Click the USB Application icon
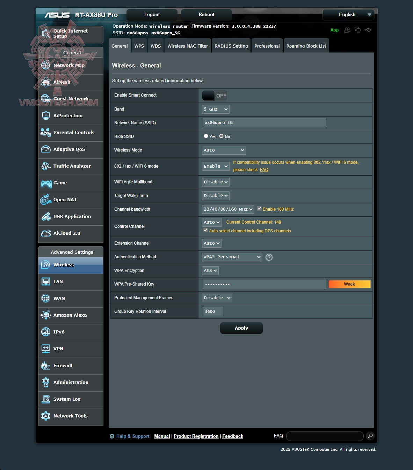 tap(46, 217)
